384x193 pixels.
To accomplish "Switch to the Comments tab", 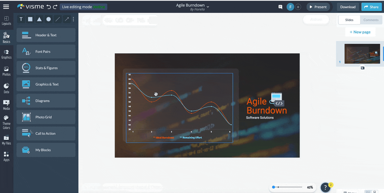I will (371, 20).
